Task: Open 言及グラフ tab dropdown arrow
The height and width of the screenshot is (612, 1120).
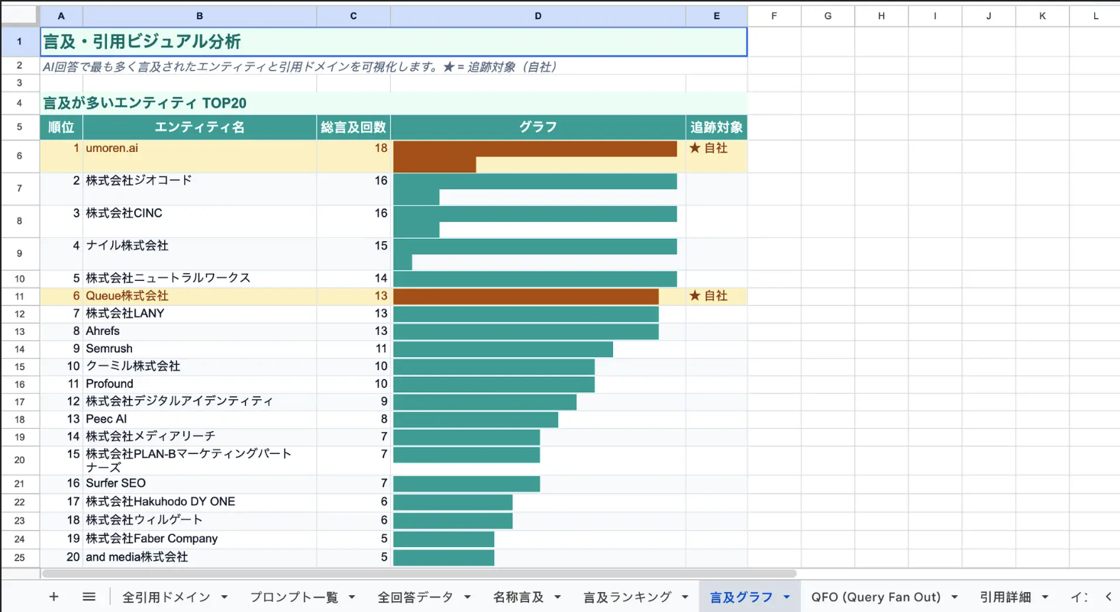Action: point(787,598)
